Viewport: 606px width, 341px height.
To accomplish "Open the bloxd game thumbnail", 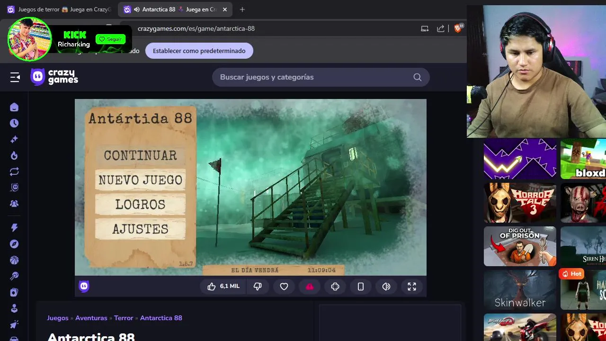I will (x=583, y=159).
